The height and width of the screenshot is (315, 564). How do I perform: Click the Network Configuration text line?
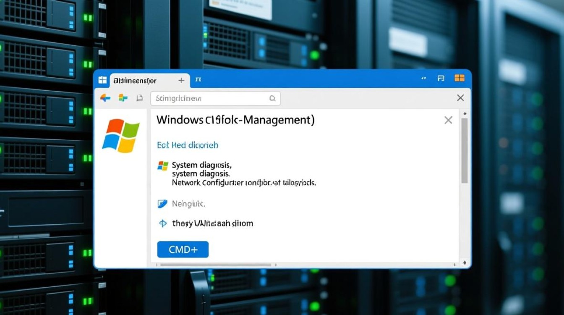point(243,183)
